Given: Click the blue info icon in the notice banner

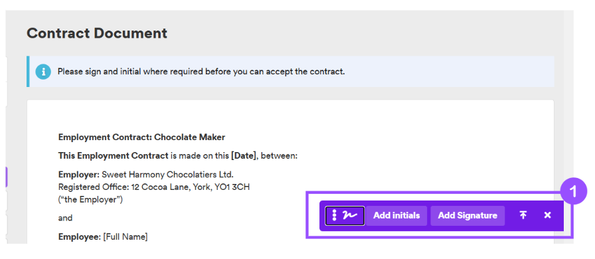Looking at the screenshot, I should pyautogui.click(x=43, y=72).
